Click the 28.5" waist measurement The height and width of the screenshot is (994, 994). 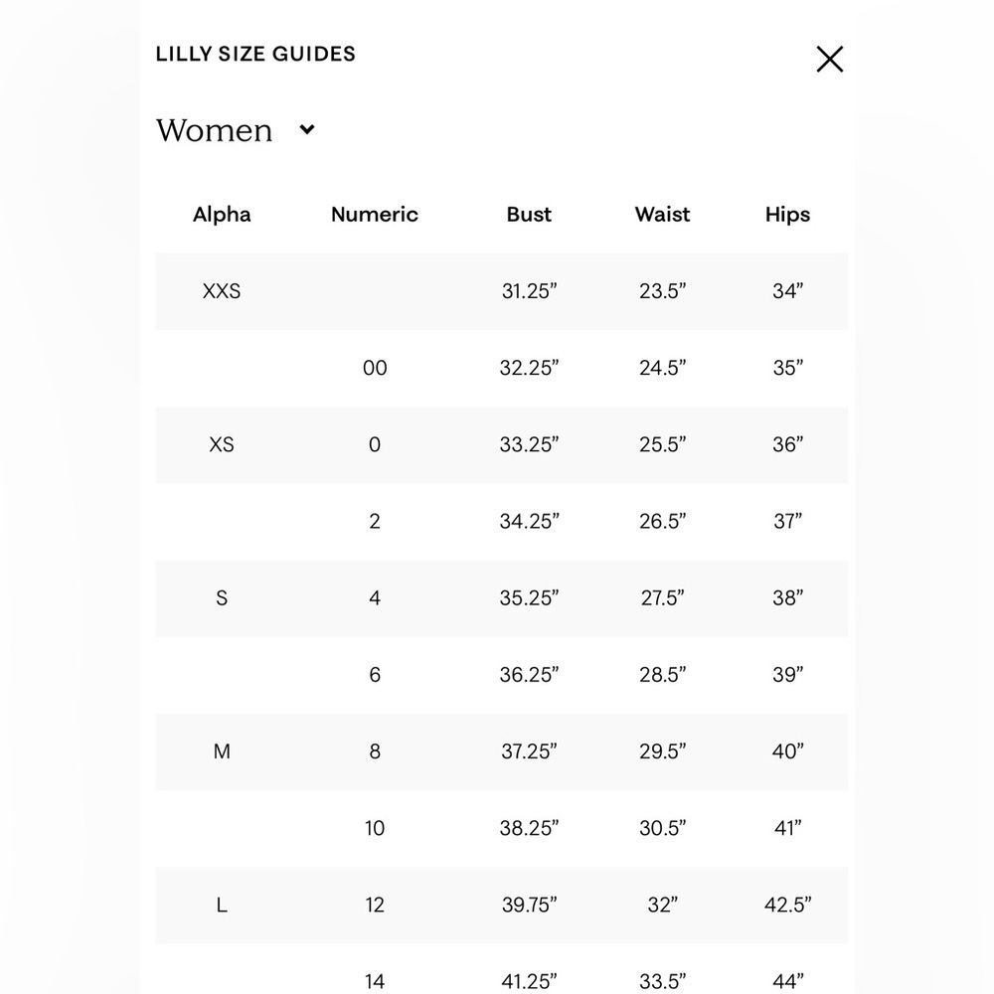tap(662, 675)
